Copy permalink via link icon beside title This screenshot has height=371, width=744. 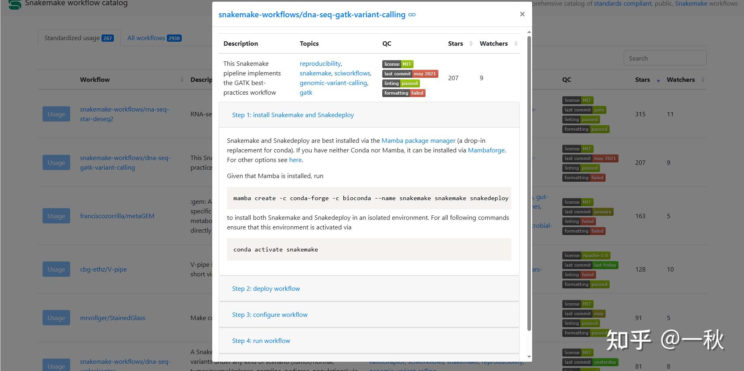412,15
